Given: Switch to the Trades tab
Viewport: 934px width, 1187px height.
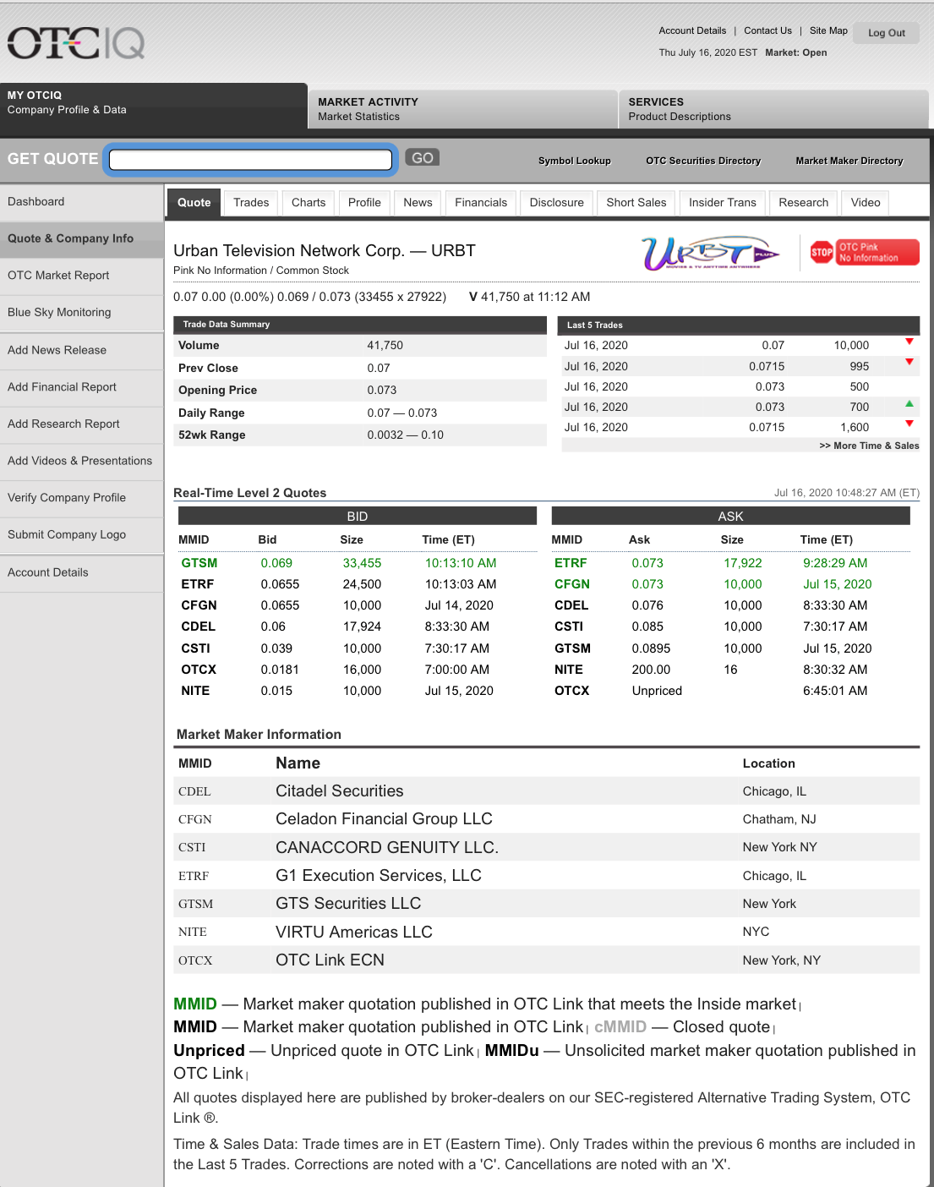Looking at the screenshot, I should pos(251,203).
